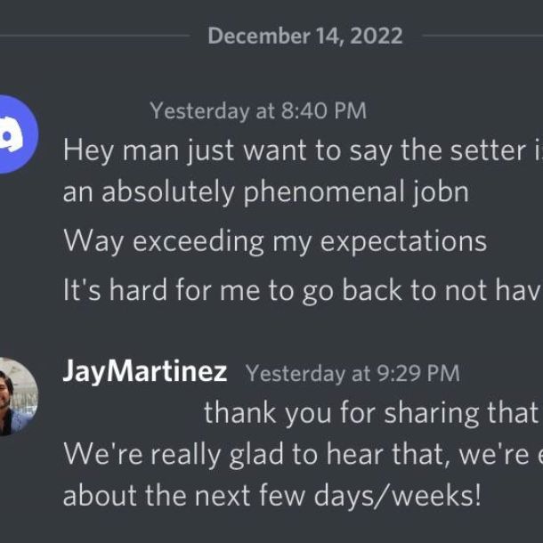This screenshot has height=543, width=543.
Task: Click the December 14, 2022 date divider
Action: (x=304, y=36)
